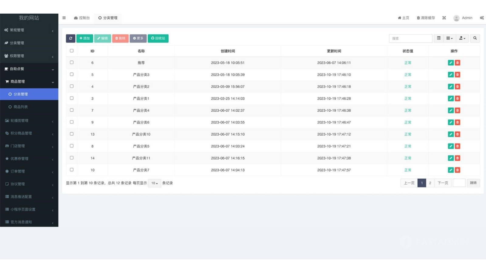Click the 搜索 input field
The height and width of the screenshot is (273, 486).
[x=410, y=38]
